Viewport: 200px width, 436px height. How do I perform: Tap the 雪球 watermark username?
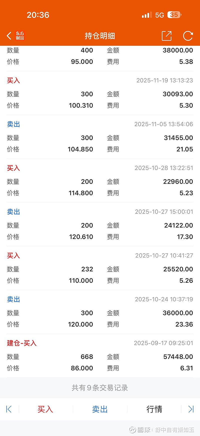coord(174,430)
